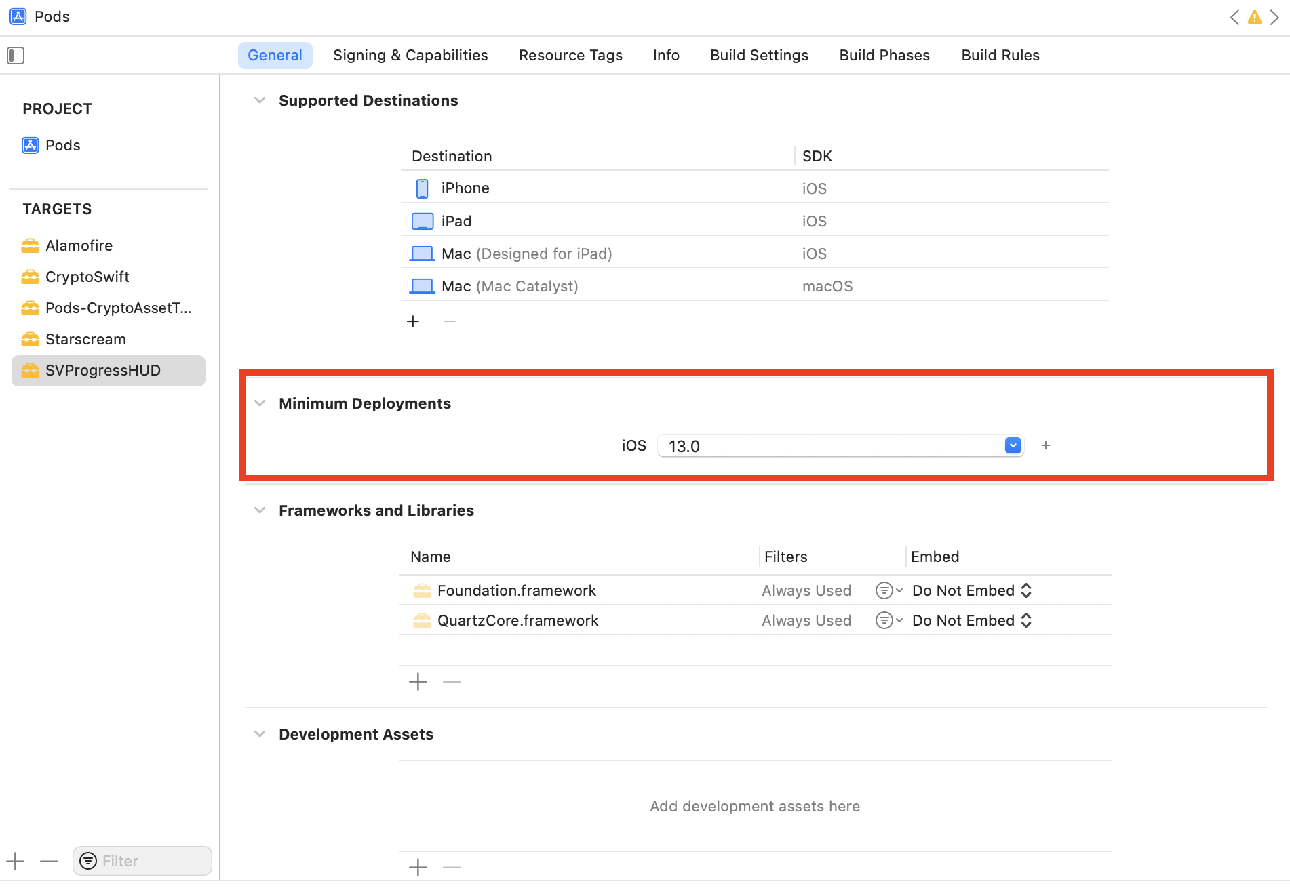The image size is (1290, 888).
Task: Select Mac (Designed for iPad) destination
Action: pyautogui.click(x=754, y=254)
